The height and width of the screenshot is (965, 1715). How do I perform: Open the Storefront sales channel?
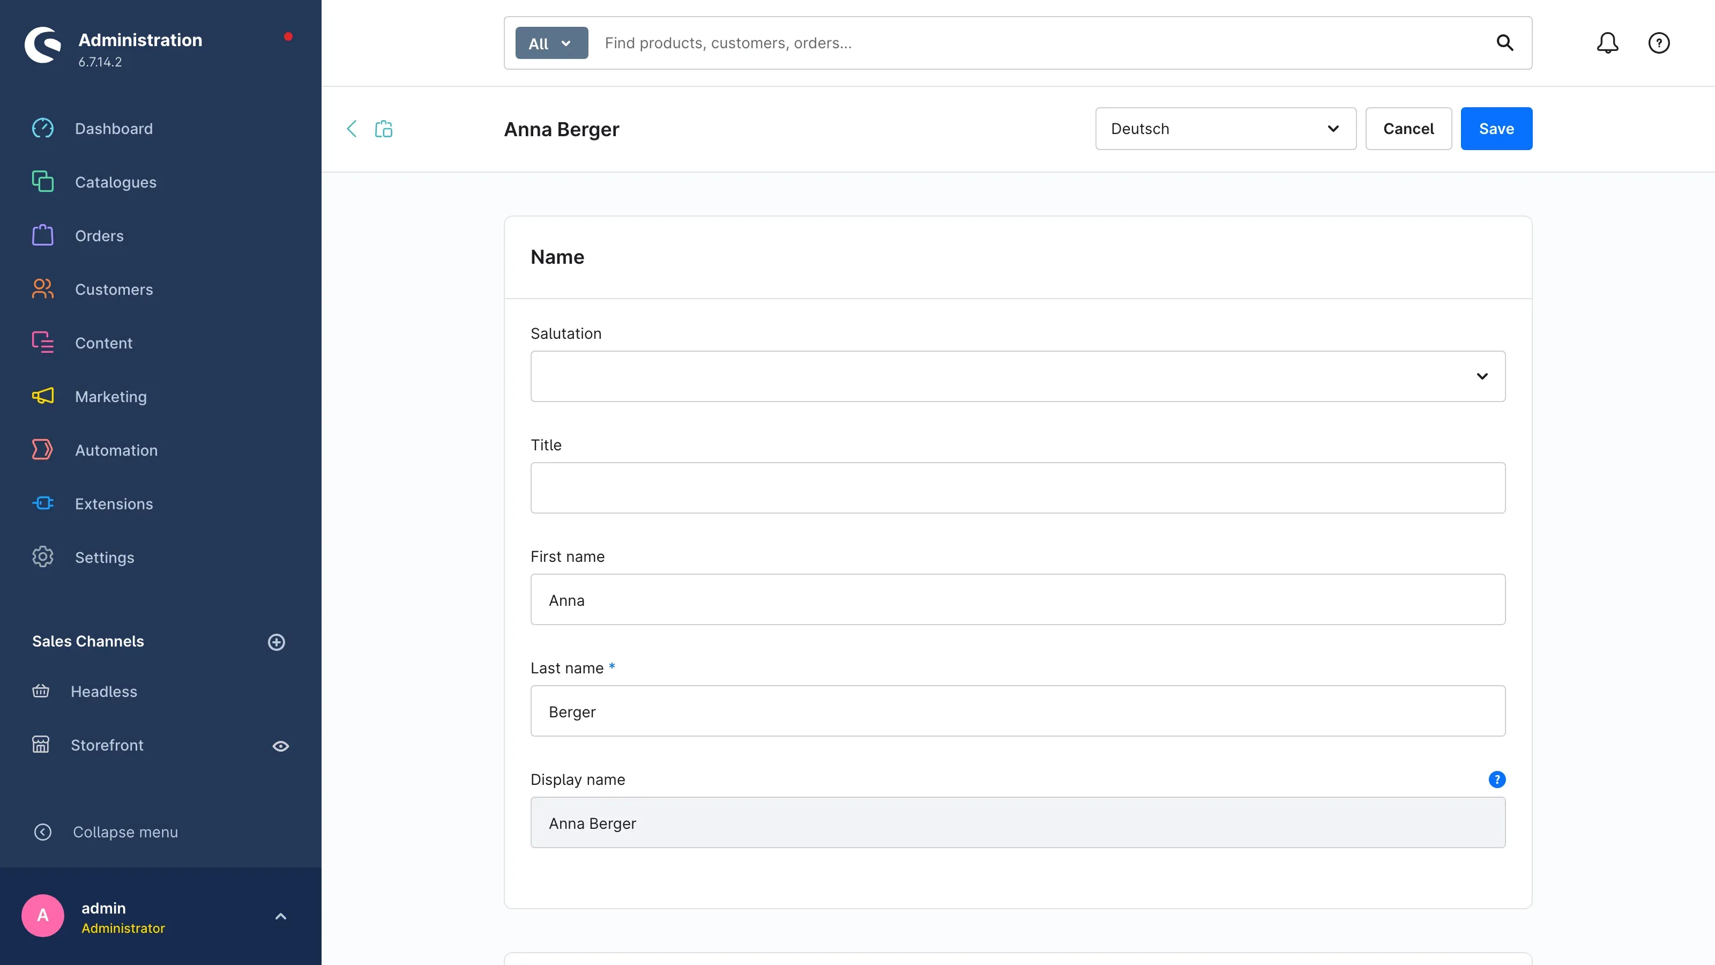point(107,745)
